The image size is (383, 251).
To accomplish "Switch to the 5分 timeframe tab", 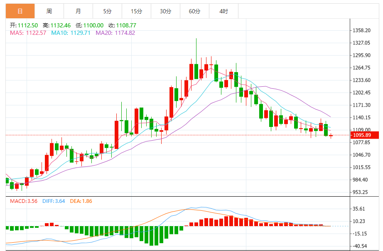I will pyautogui.click(x=108, y=12).
